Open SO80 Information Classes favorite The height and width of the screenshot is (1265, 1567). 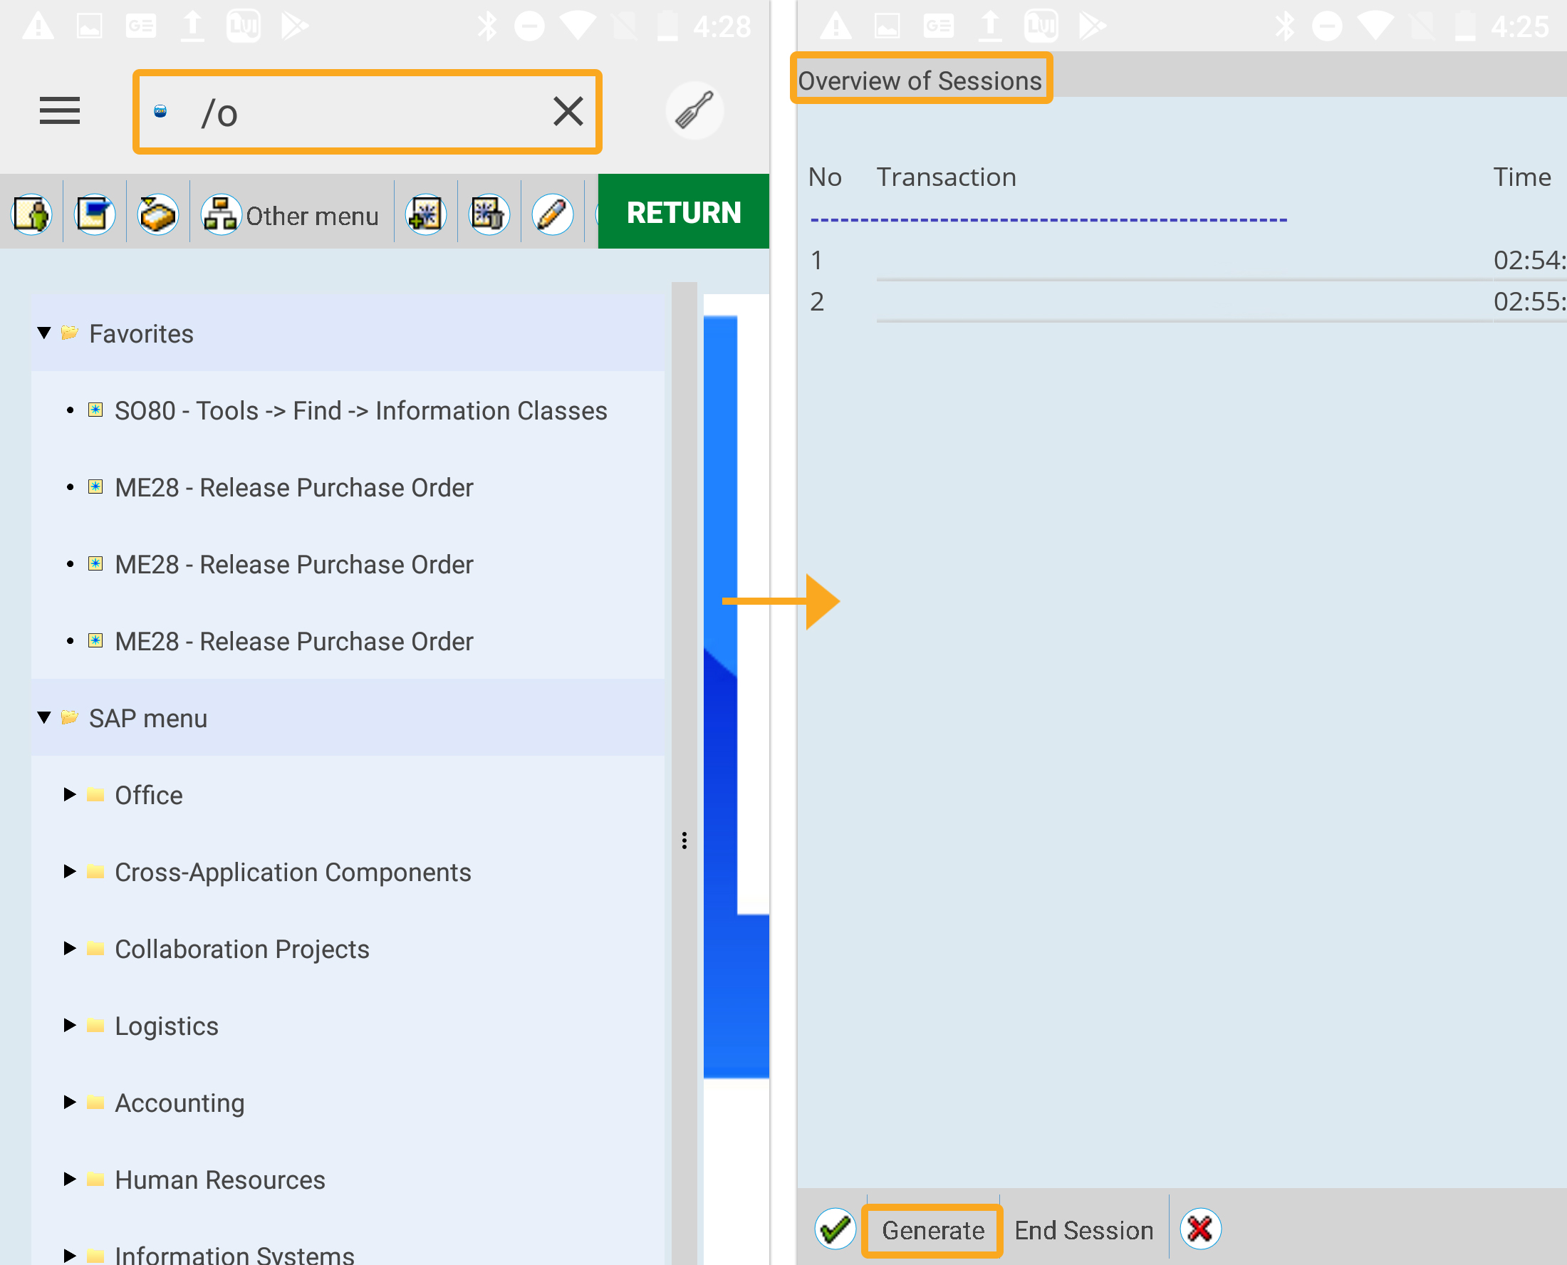coord(360,410)
